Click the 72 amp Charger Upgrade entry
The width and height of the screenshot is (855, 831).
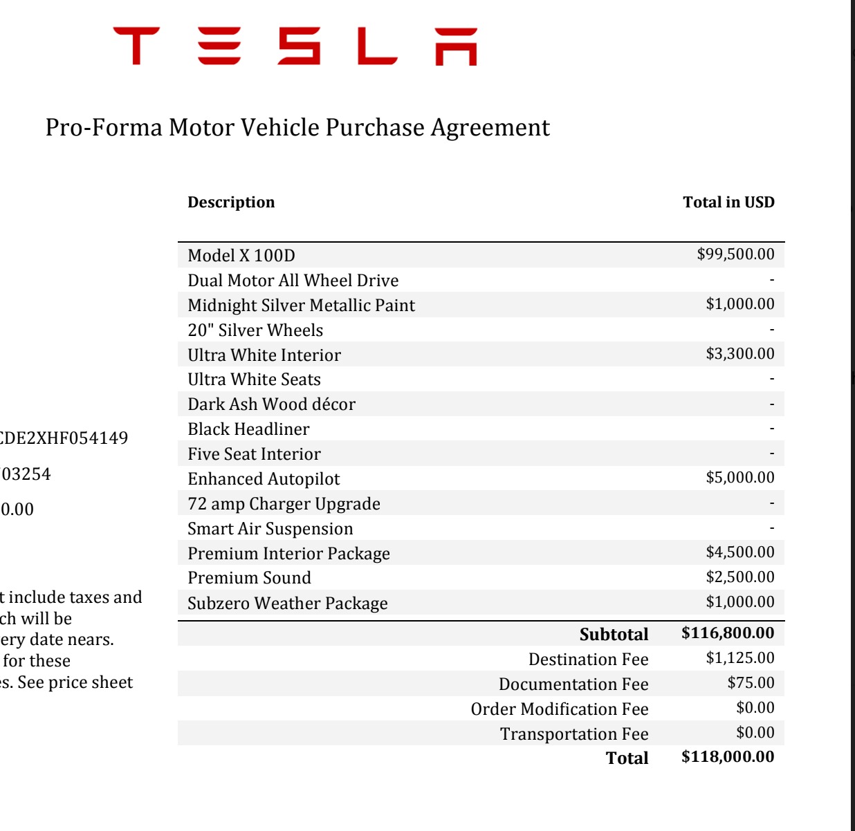tap(284, 504)
